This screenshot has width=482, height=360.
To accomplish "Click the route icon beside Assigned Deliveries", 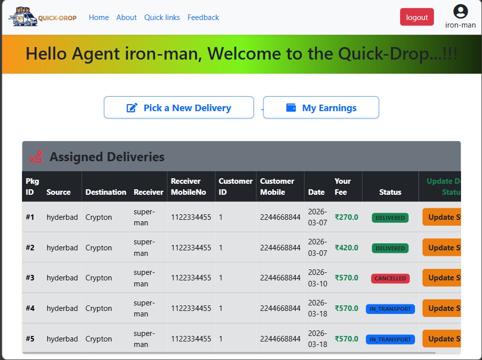I will (x=36, y=157).
